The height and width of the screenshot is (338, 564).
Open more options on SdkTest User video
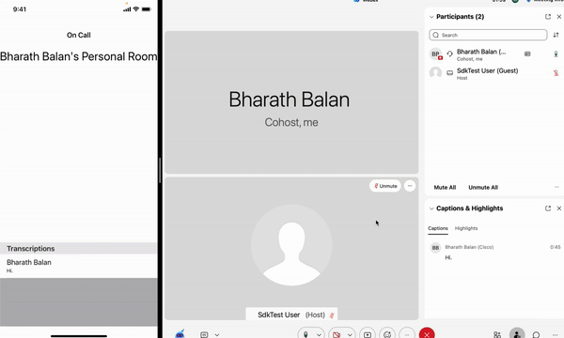[410, 186]
